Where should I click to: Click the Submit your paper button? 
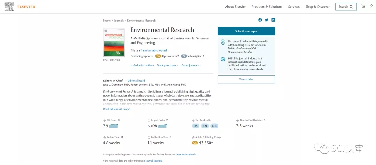[x=246, y=31]
